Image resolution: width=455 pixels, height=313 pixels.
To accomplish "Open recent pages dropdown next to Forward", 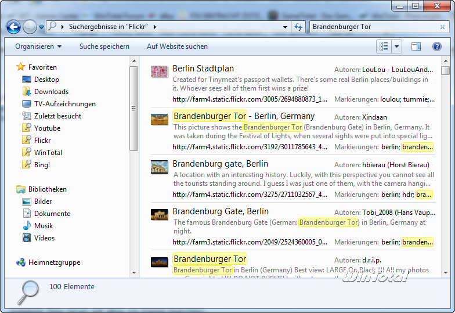I will click(42, 27).
